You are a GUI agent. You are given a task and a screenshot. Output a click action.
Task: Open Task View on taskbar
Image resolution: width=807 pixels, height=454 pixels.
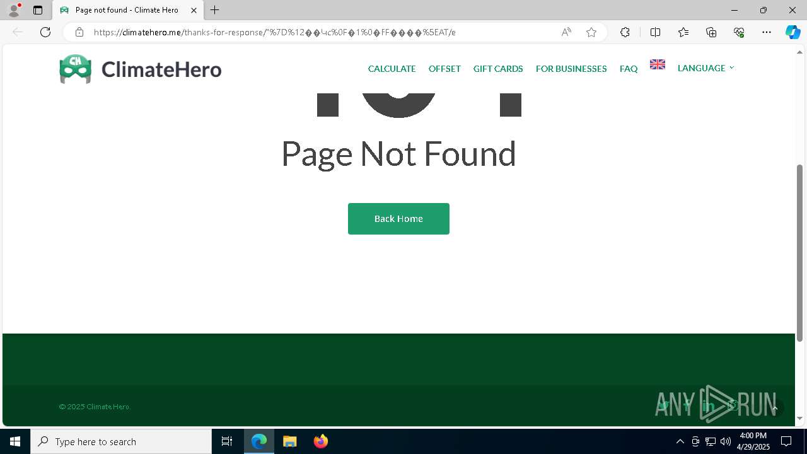227,441
